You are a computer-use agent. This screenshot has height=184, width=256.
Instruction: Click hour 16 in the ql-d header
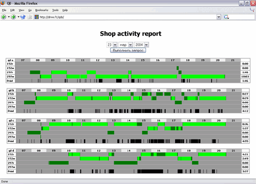click(x=159, y=151)
